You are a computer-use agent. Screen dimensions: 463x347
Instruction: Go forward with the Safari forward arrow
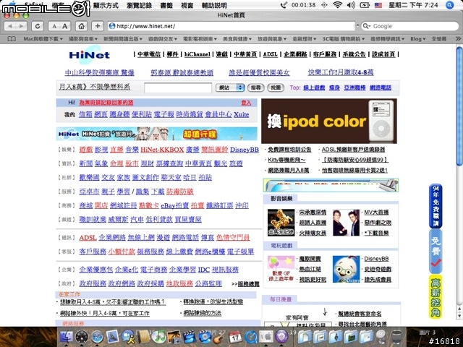21,26
